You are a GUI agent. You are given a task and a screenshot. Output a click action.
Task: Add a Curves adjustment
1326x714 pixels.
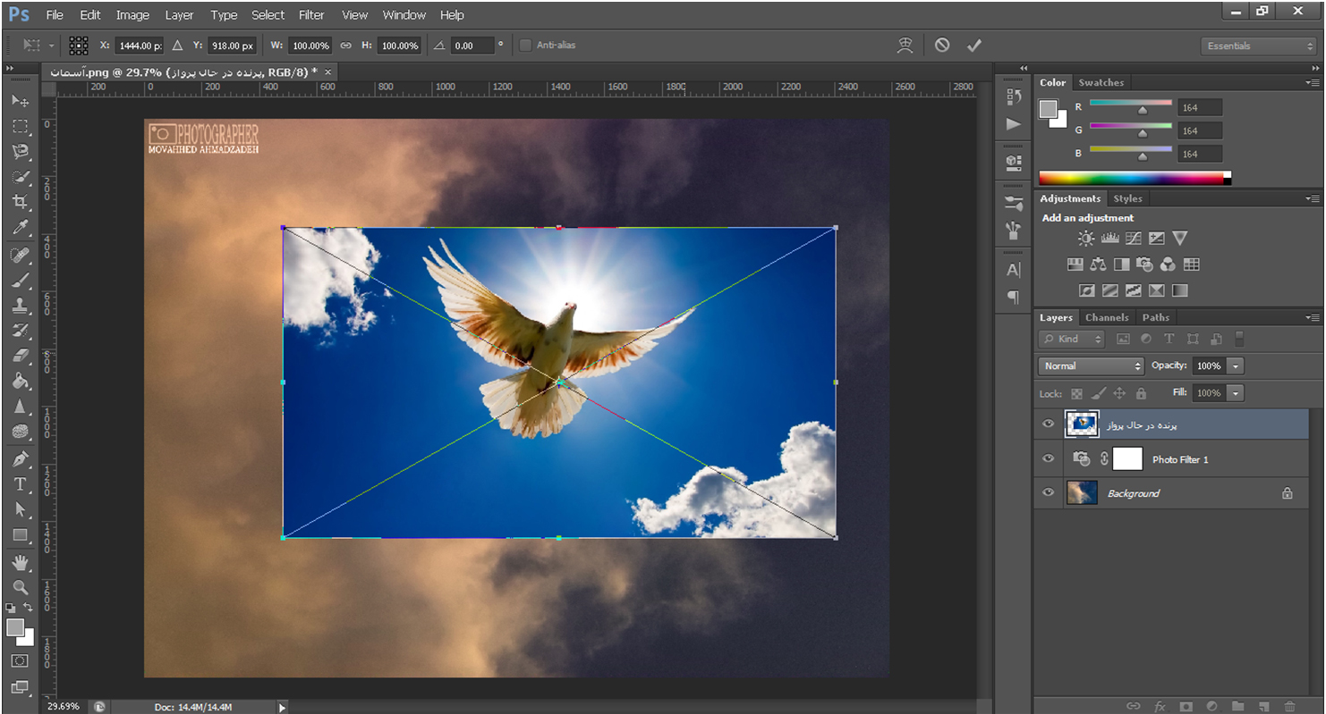click(x=1134, y=239)
